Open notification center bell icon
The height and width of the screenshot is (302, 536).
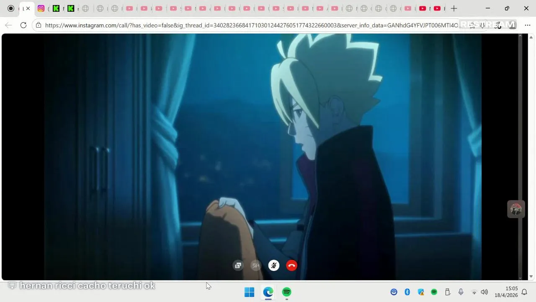(x=524, y=292)
